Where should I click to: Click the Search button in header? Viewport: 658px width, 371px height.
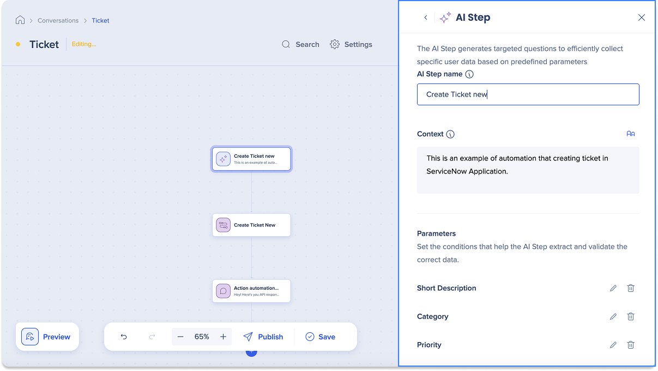coord(300,44)
